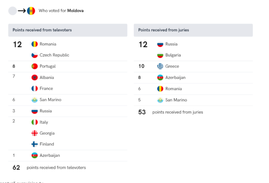Click the Romania flag in the televoters list
Image resolution: width=269 pixels, height=183 pixels.
point(35,44)
